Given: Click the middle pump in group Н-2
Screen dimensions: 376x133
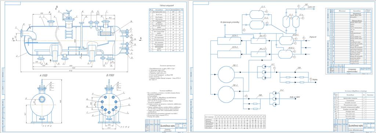Looking at the screenshot, I should click(275, 99).
